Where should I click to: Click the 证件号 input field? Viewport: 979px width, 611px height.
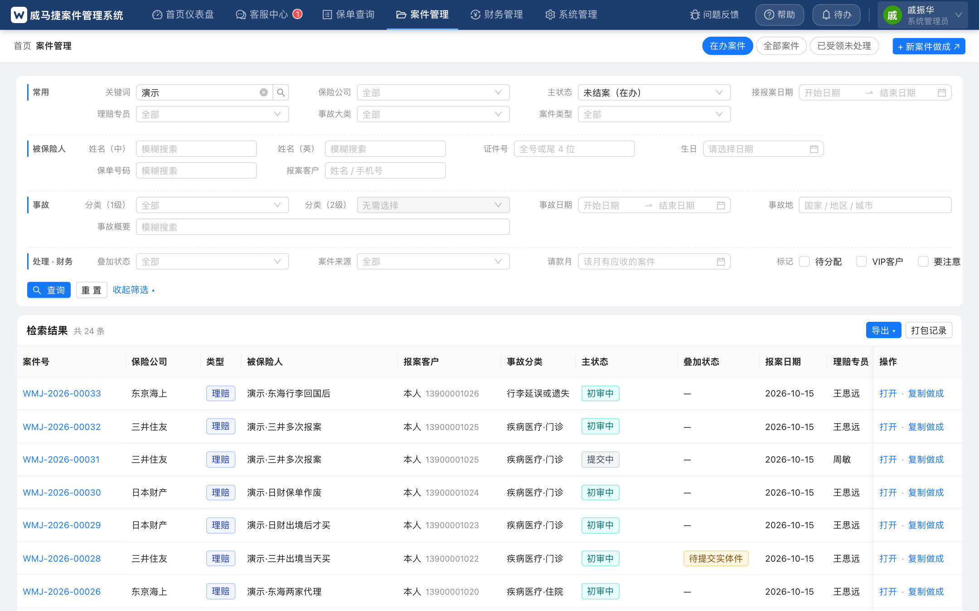click(x=574, y=149)
